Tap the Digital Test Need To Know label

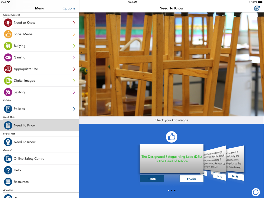(x=25, y=142)
